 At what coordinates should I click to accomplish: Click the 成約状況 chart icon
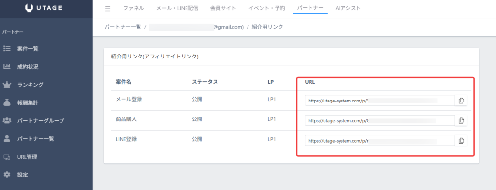[7, 67]
